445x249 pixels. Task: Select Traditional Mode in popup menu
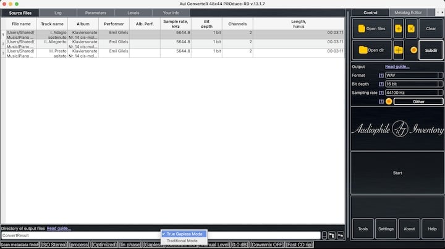tap(184, 241)
